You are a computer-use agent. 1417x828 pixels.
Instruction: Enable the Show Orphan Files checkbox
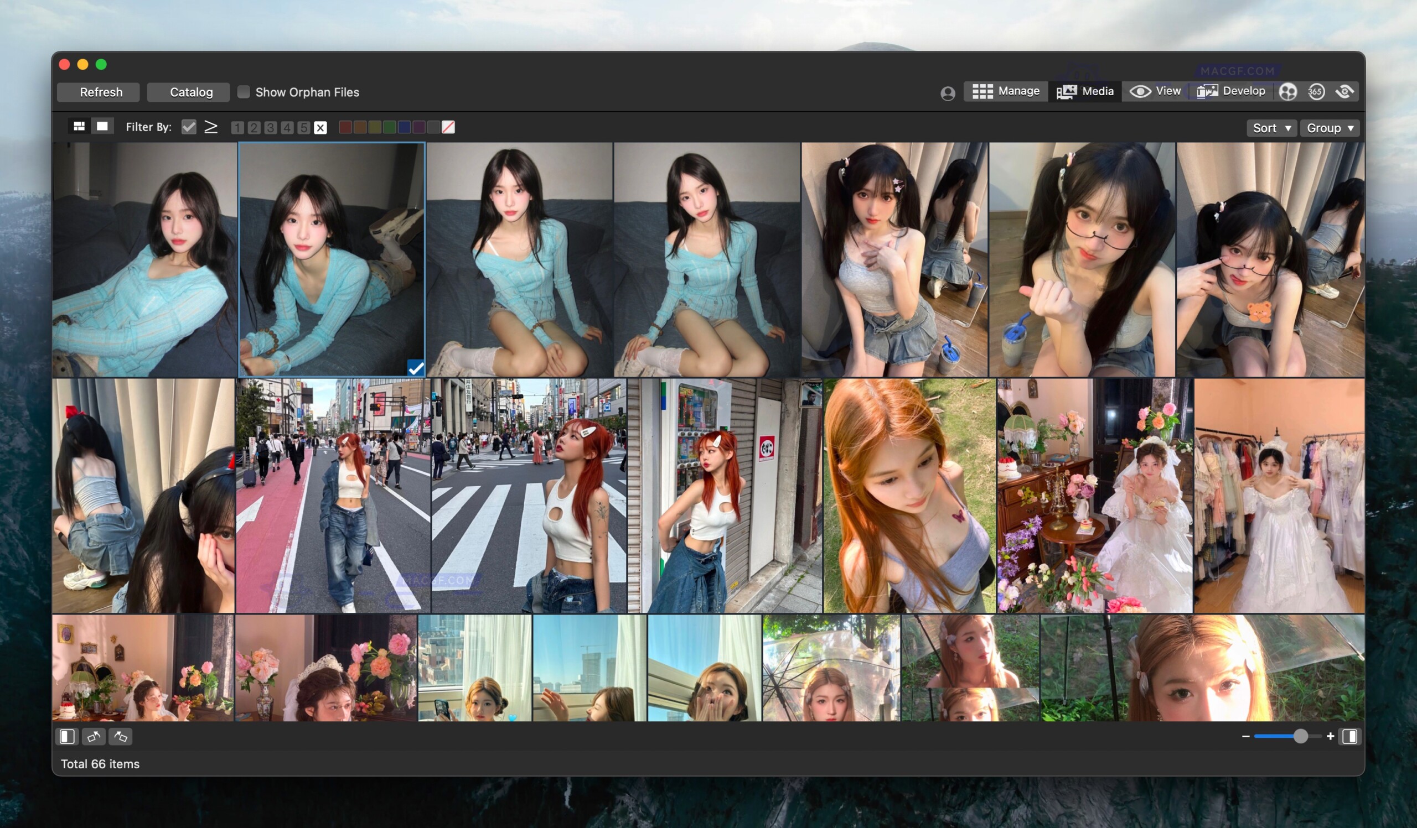coord(244,92)
